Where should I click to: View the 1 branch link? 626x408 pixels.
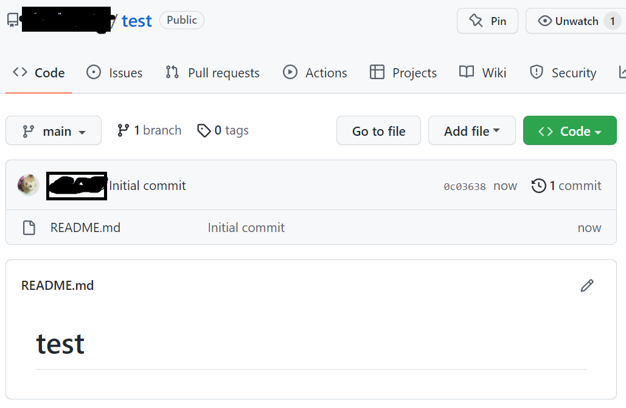pyautogui.click(x=149, y=130)
